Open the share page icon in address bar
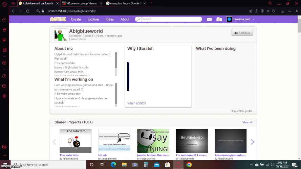The image size is (301, 169). [x=251, y=11]
